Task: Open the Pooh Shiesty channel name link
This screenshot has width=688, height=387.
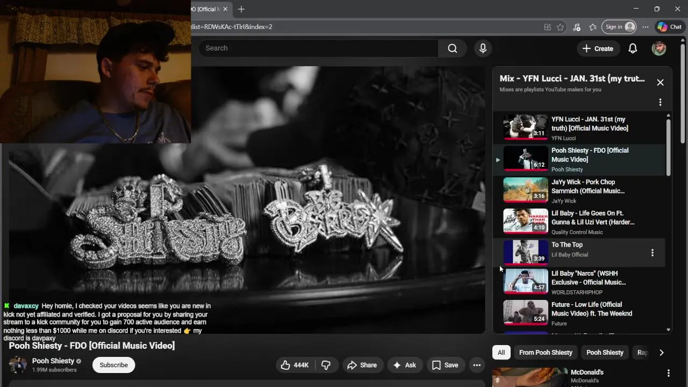Action: (53, 361)
